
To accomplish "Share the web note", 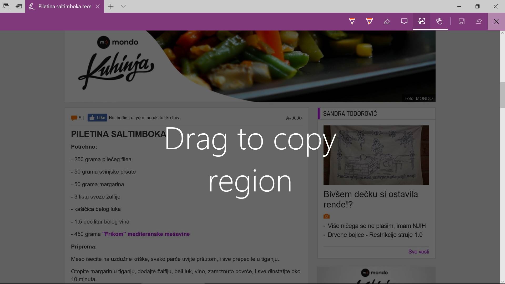I will pyautogui.click(x=479, y=21).
